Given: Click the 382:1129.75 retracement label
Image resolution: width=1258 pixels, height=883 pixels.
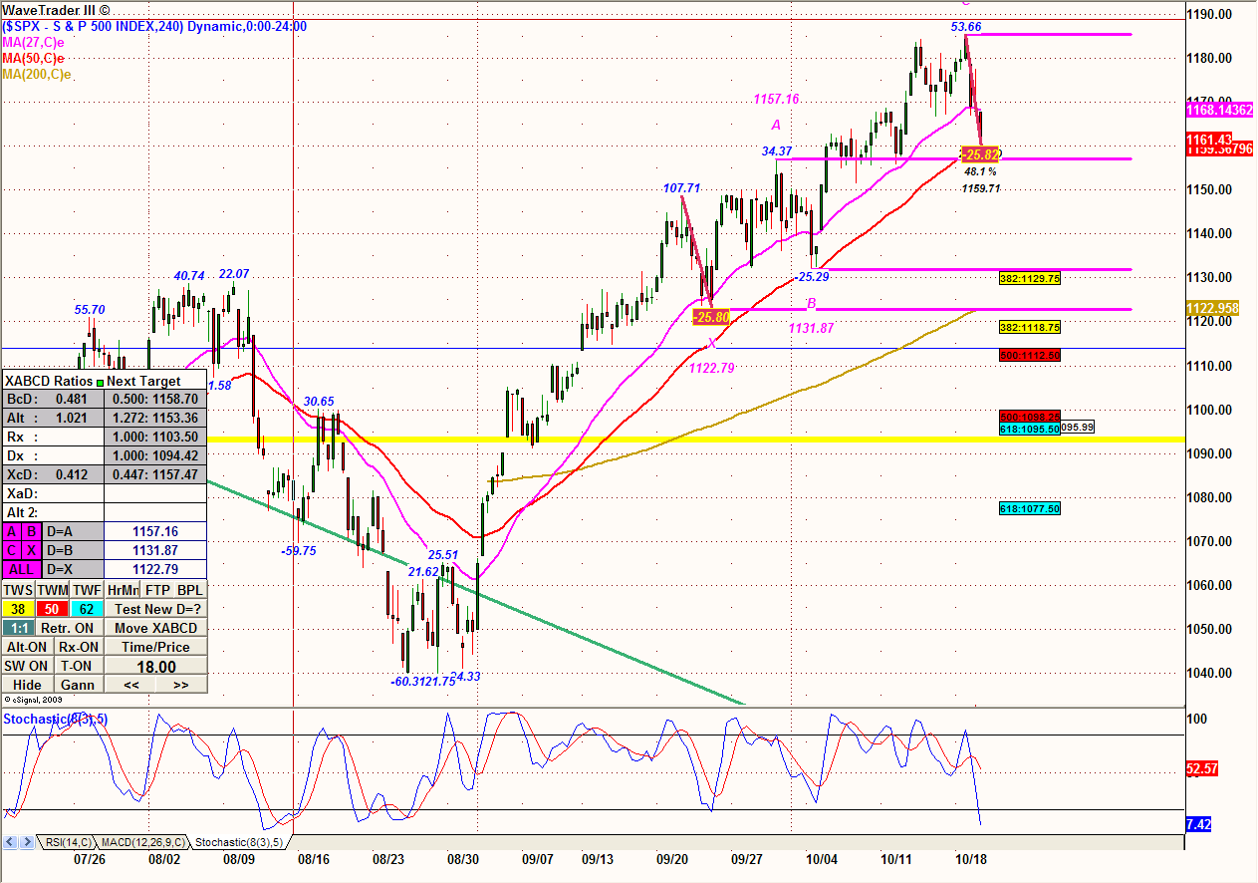Looking at the screenshot, I should tap(1029, 279).
